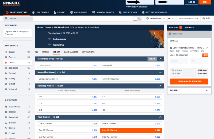Click the forgot email link
Screen dimensions: 214x139
(133, 6)
